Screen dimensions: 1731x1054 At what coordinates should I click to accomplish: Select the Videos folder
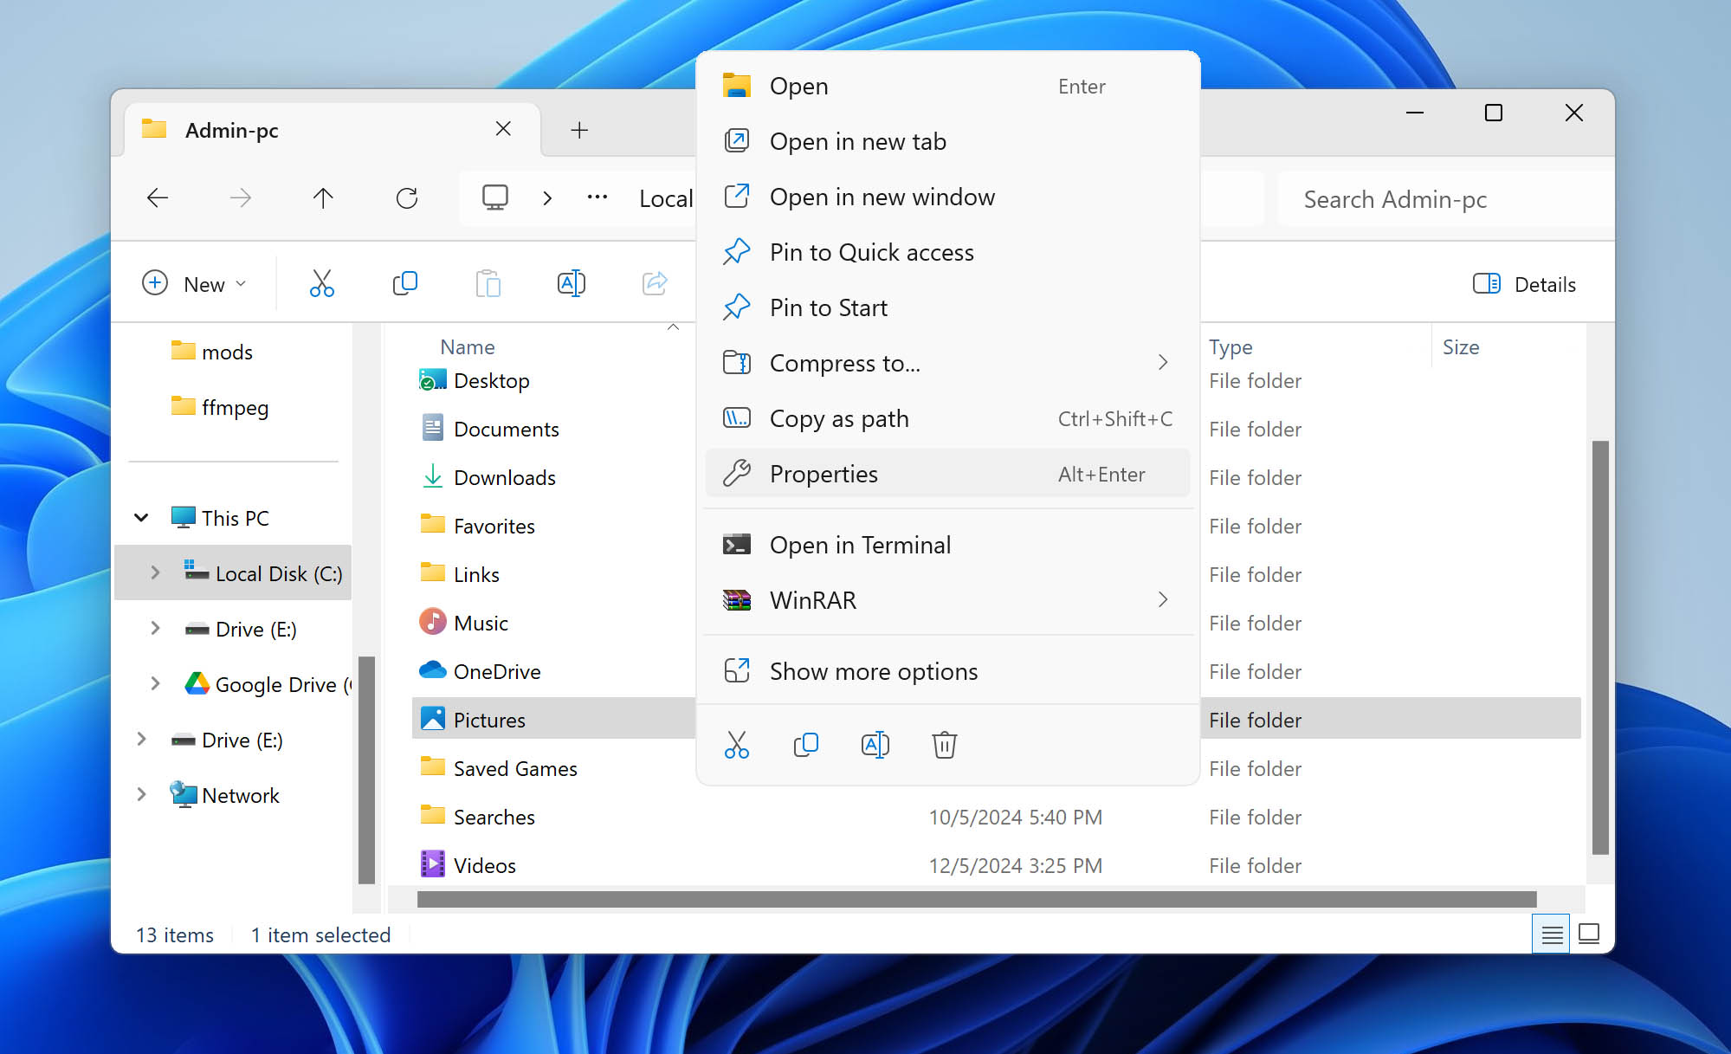pos(468,865)
